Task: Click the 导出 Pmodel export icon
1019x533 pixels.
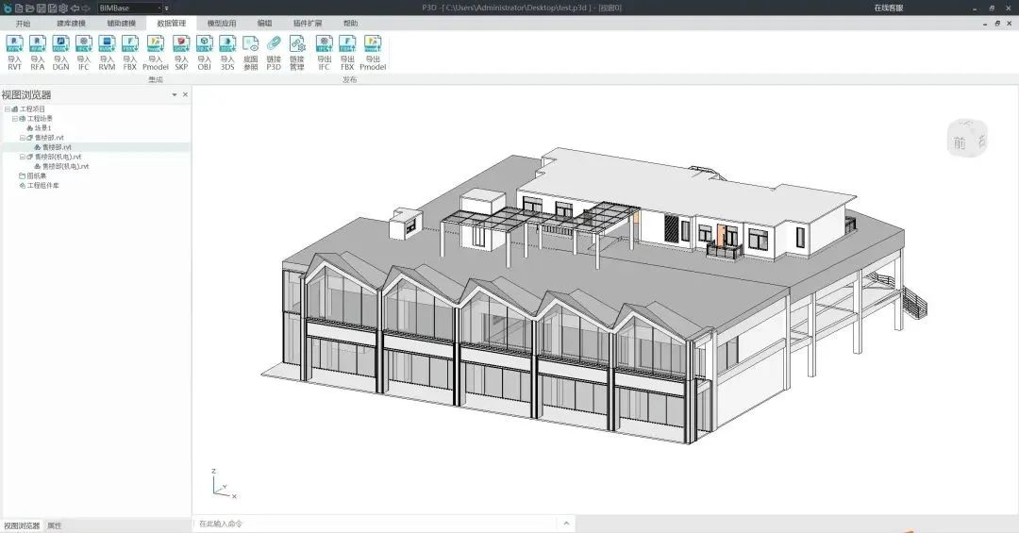Action: pos(373,53)
